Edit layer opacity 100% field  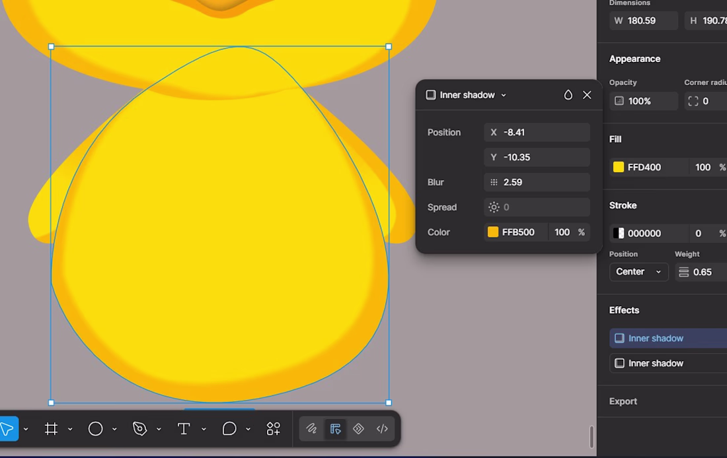click(x=644, y=101)
